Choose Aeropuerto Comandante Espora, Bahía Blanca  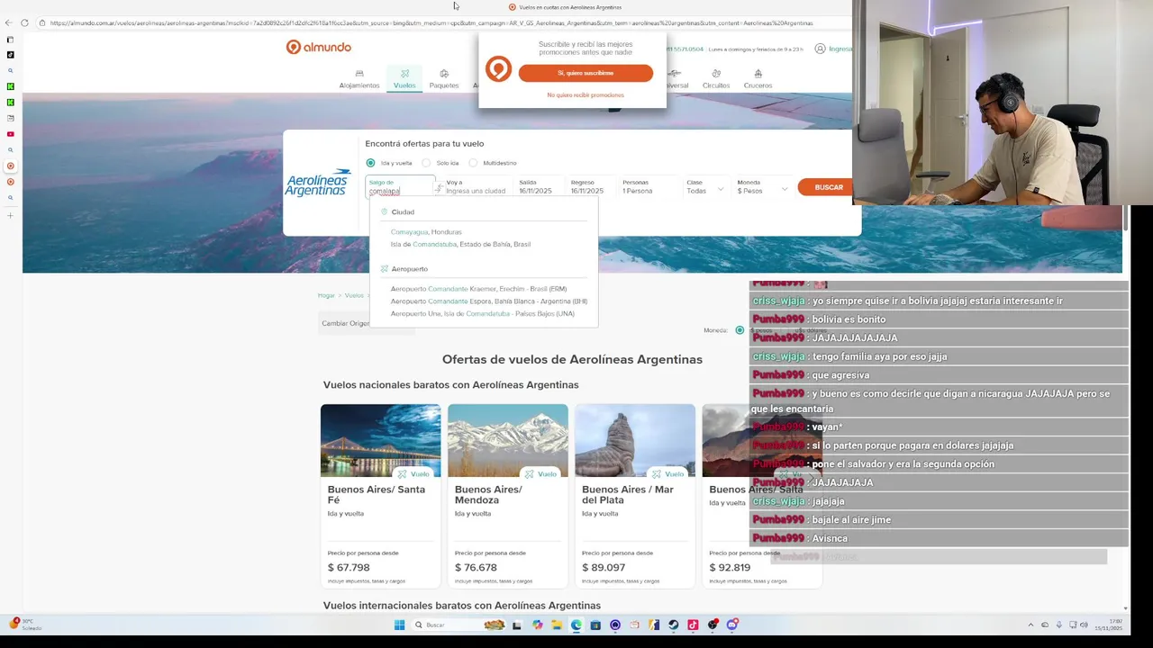pos(489,301)
